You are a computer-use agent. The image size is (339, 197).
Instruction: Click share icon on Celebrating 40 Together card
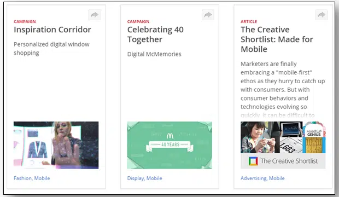point(208,15)
